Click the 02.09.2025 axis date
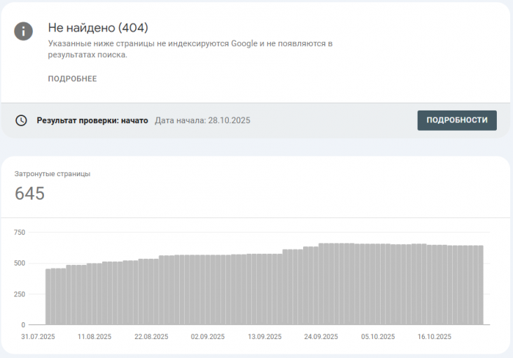This screenshot has height=358, width=513. click(x=208, y=337)
